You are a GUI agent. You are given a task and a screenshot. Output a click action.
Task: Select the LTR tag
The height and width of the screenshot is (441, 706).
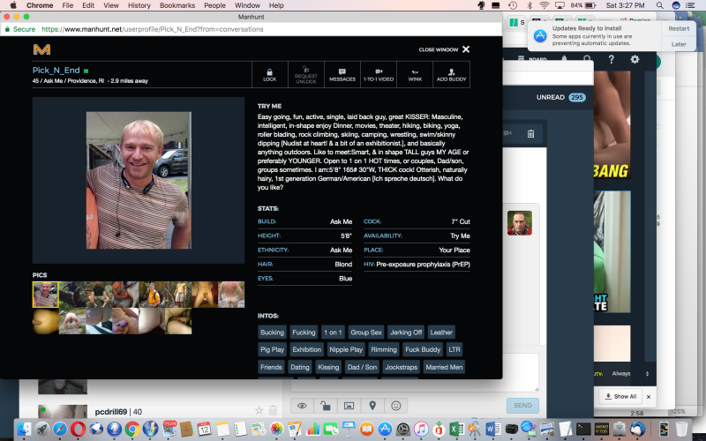(454, 349)
